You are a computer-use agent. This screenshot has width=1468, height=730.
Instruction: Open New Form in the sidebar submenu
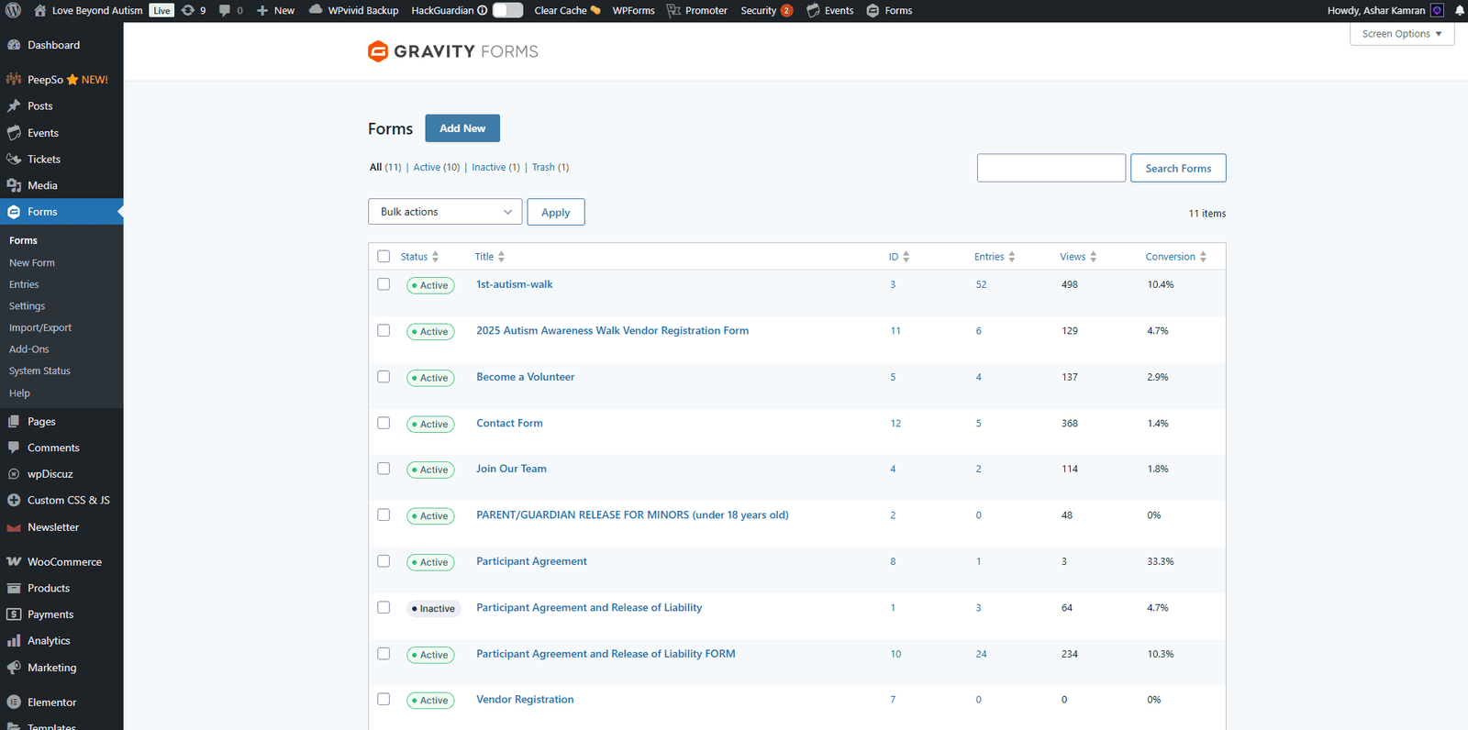click(x=32, y=263)
